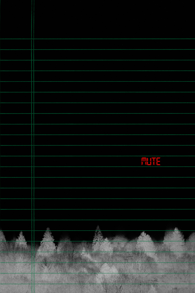Click where the margin line crosses the top rule
The width and height of the screenshot is (195, 293).
tap(33, 39)
